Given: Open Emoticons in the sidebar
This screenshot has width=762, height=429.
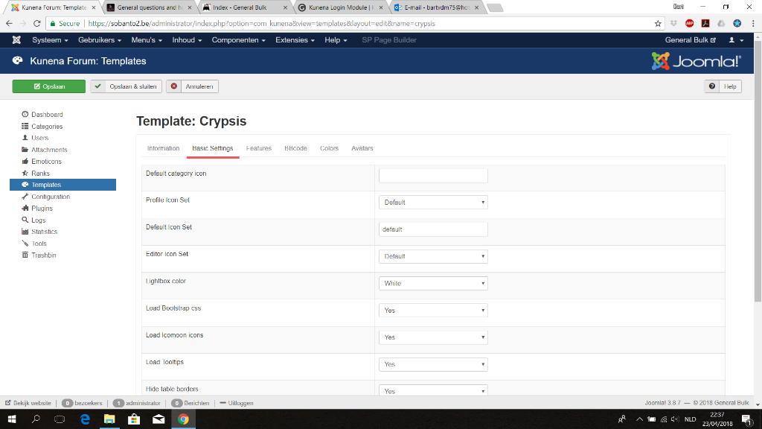Looking at the screenshot, I should pyautogui.click(x=46, y=161).
